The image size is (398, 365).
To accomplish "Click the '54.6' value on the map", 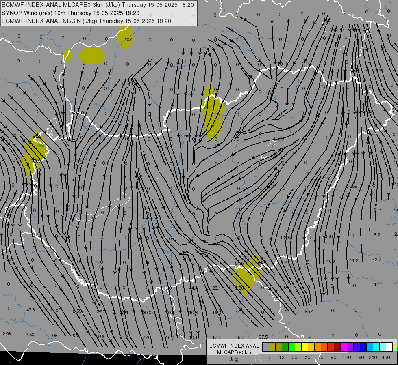I will (x=239, y=264).
